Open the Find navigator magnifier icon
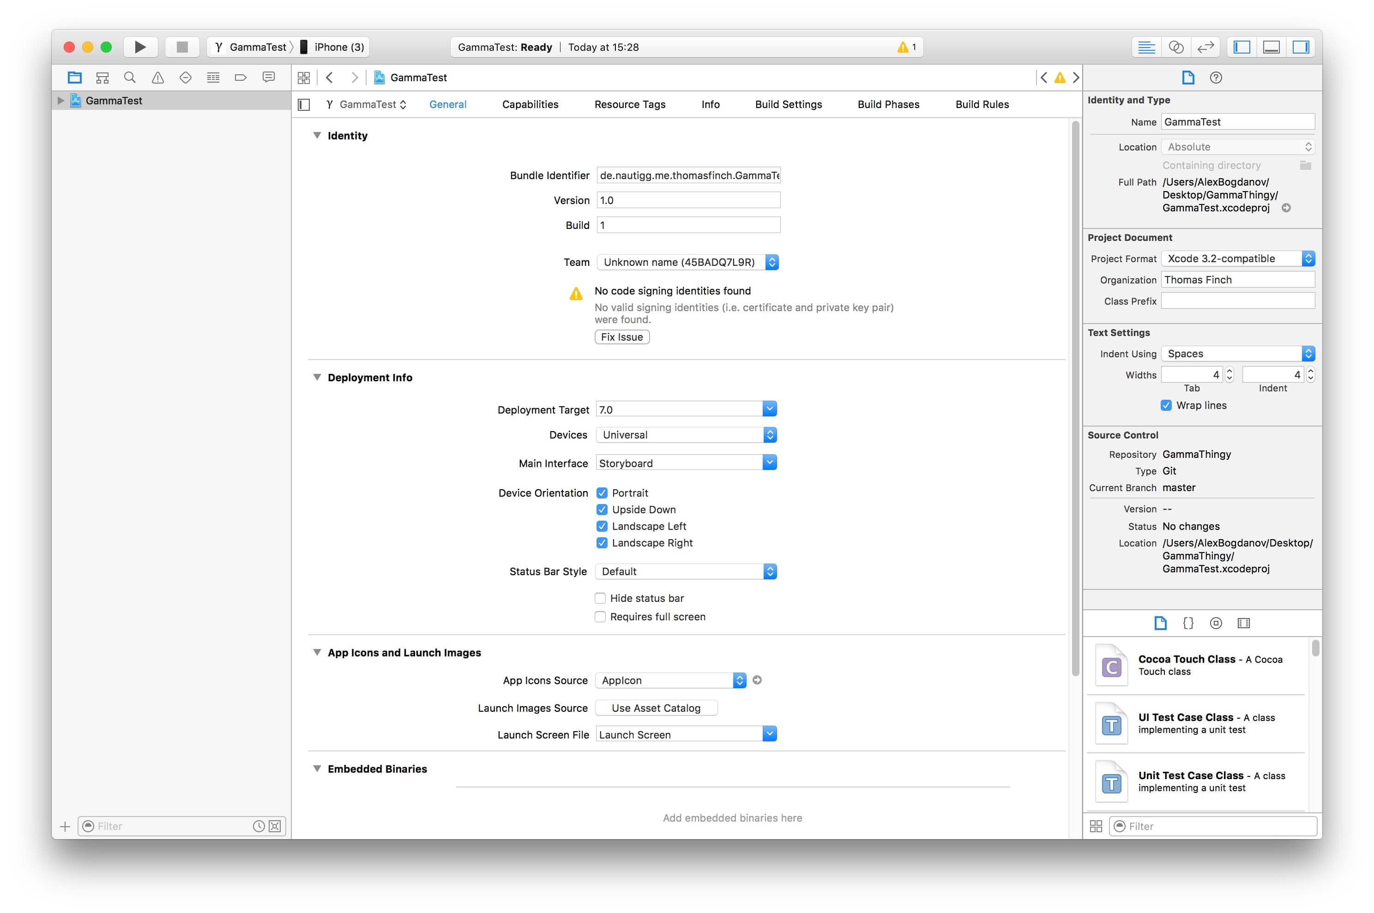1374x913 pixels. 130,78
